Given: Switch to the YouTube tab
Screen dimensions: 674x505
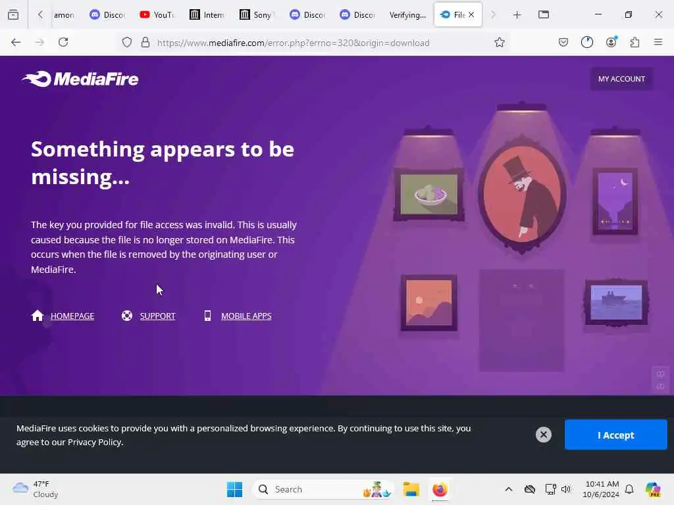Looking at the screenshot, I should click(x=157, y=14).
